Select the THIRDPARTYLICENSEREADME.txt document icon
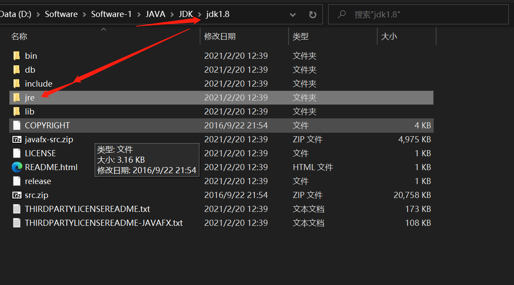The width and height of the screenshot is (514, 285). point(17,209)
